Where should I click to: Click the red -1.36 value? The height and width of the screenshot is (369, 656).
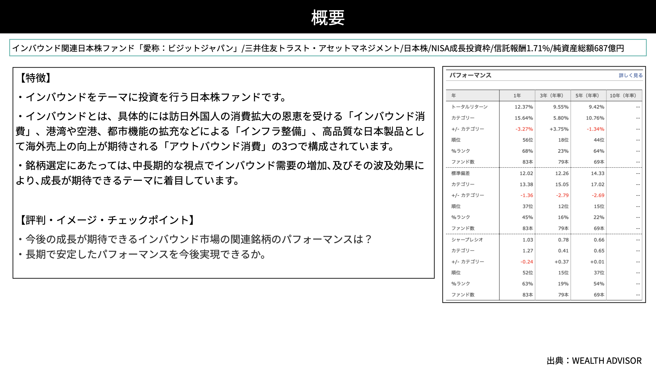point(527,195)
